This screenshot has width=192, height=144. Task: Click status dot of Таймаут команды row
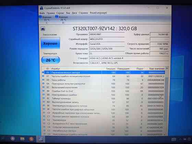(x=44, y=98)
